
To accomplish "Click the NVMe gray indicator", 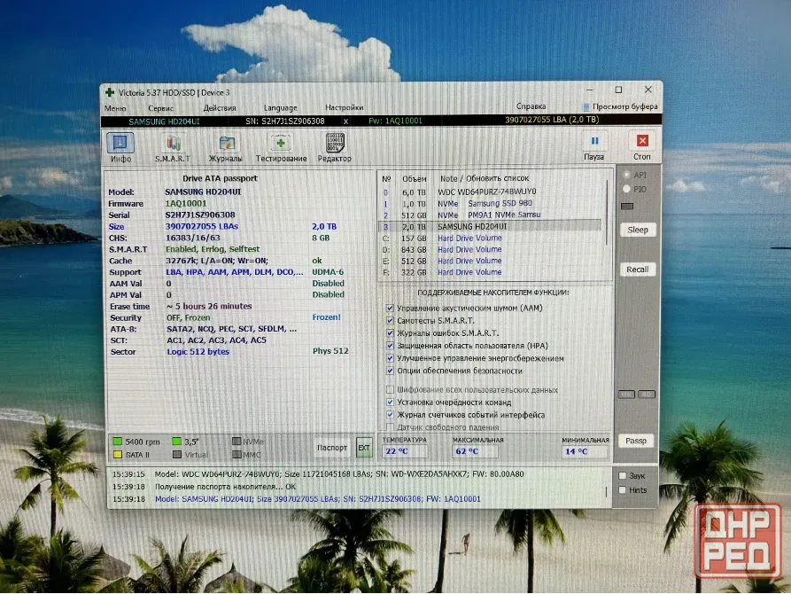I will point(237,441).
